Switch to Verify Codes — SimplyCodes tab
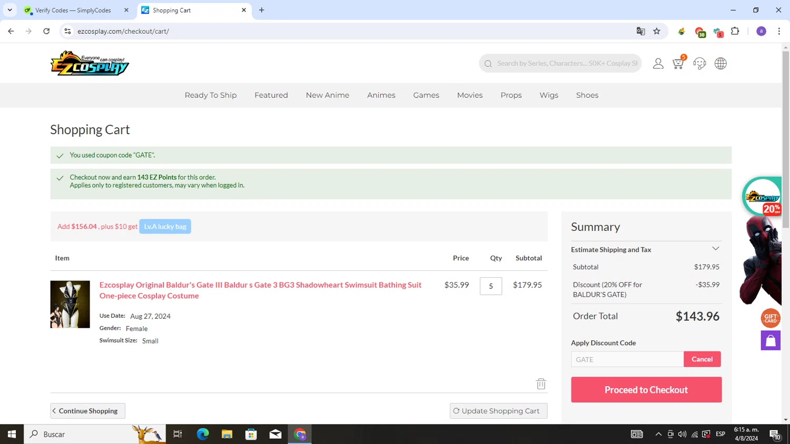790x444 pixels. click(73, 10)
